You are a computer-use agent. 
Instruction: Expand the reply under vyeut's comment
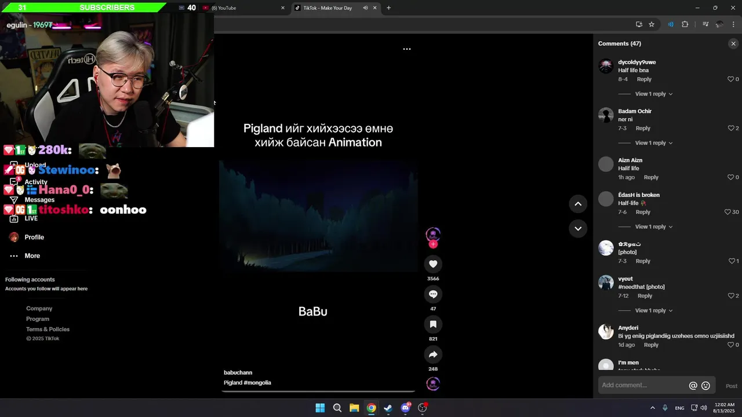tap(654, 310)
